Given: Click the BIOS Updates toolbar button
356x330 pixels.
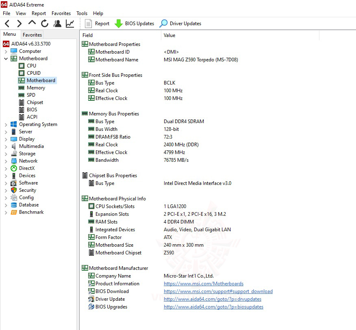Looking at the screenshot, I should (x=134, y=24).
